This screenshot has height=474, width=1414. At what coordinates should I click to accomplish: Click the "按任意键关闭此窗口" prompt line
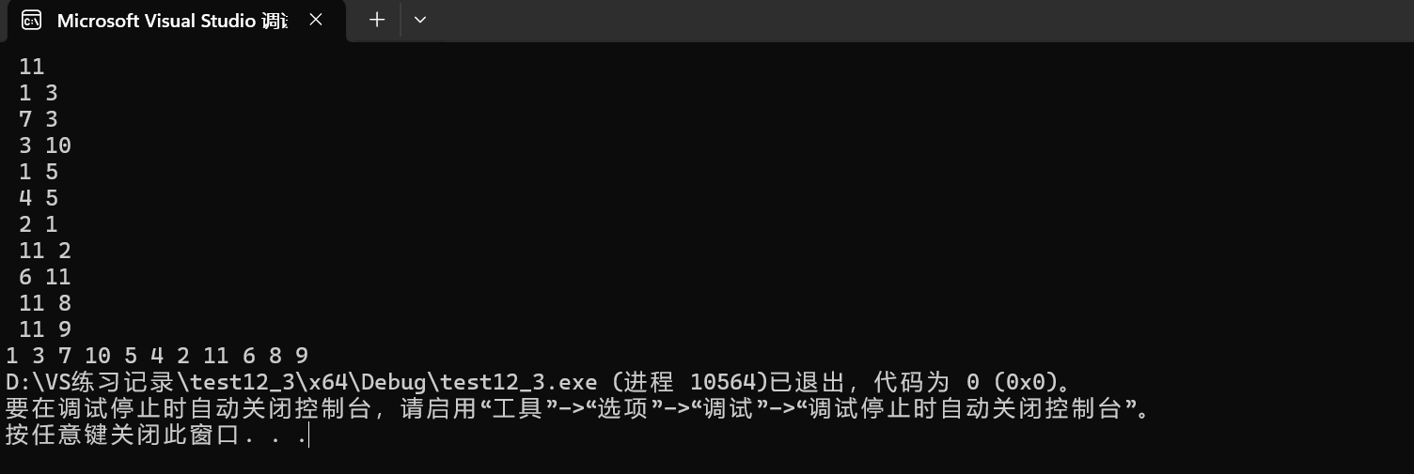pos(156,435)
